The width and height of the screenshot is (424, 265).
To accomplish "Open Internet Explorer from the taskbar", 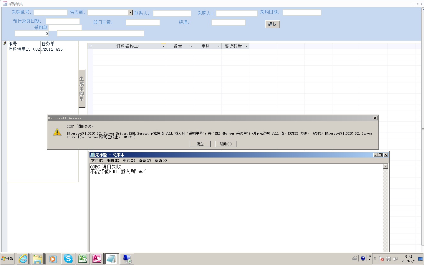I will point(23,259).
